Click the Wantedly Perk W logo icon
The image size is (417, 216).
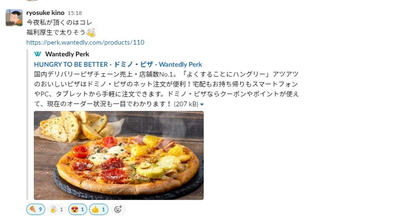[38, 54]
